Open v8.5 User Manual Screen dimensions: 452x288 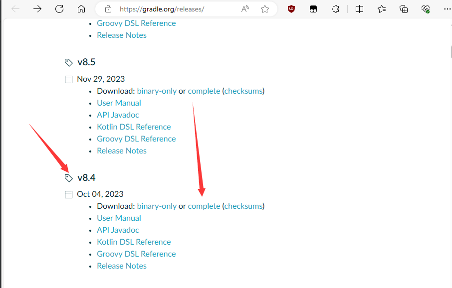pos(119,103)
